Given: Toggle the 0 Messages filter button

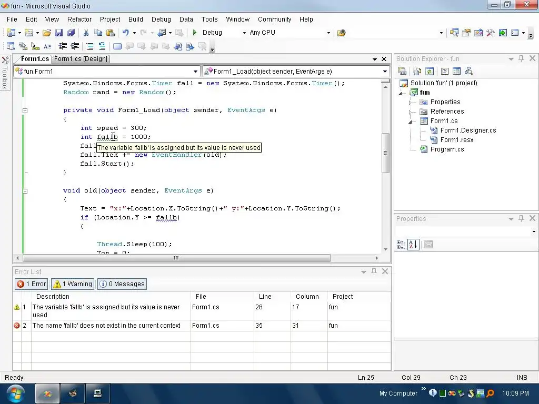Looking at the screenshot, I should 122,284.
